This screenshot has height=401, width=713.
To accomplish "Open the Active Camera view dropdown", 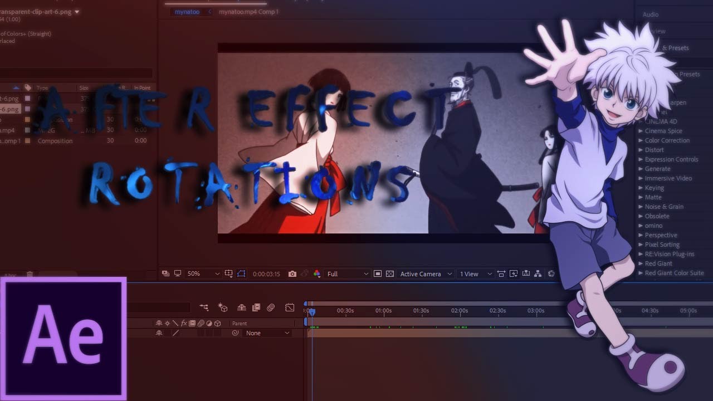I will [x=424, y=274].
